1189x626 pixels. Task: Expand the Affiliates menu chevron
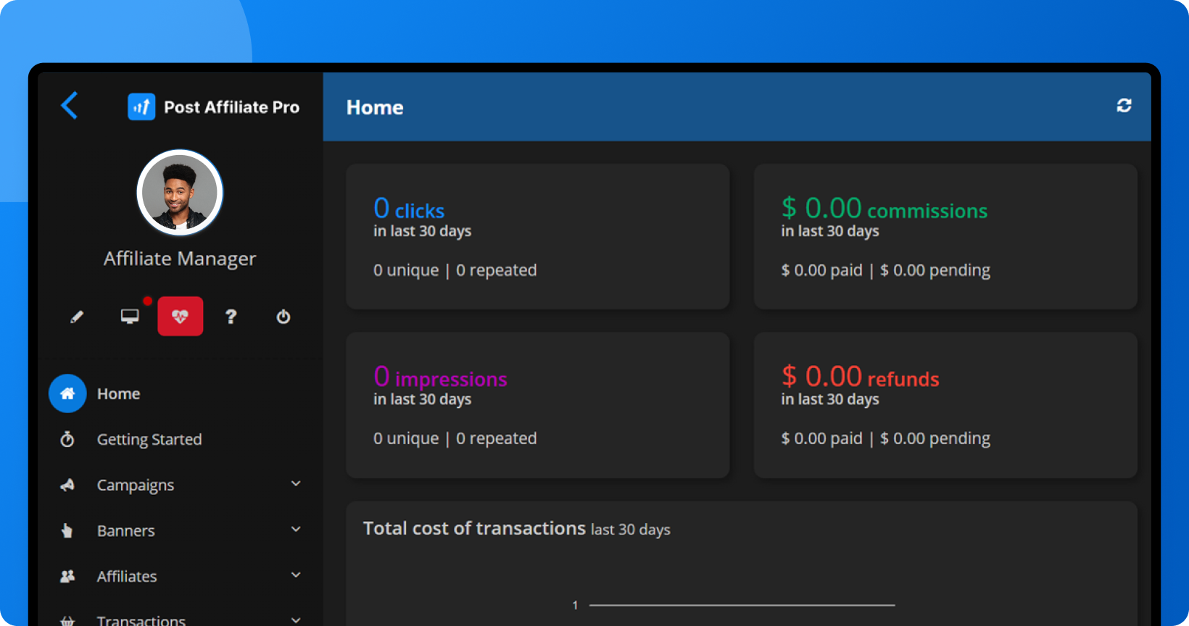point(296,575)
